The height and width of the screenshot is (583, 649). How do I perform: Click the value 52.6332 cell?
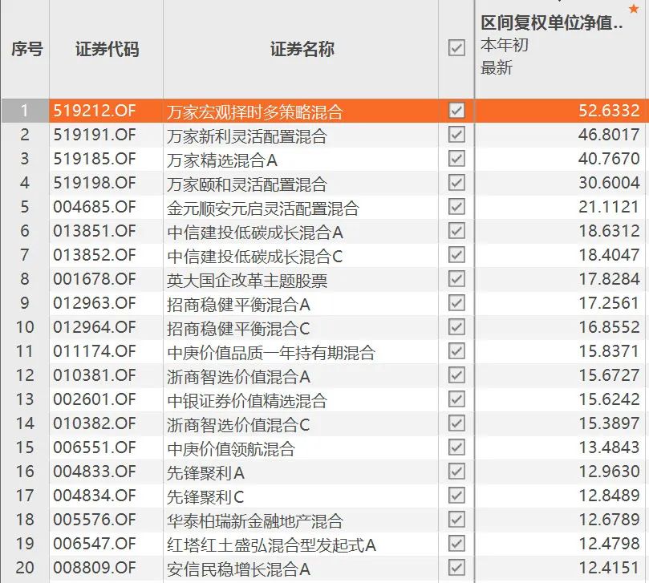click(x=609, y=111)
